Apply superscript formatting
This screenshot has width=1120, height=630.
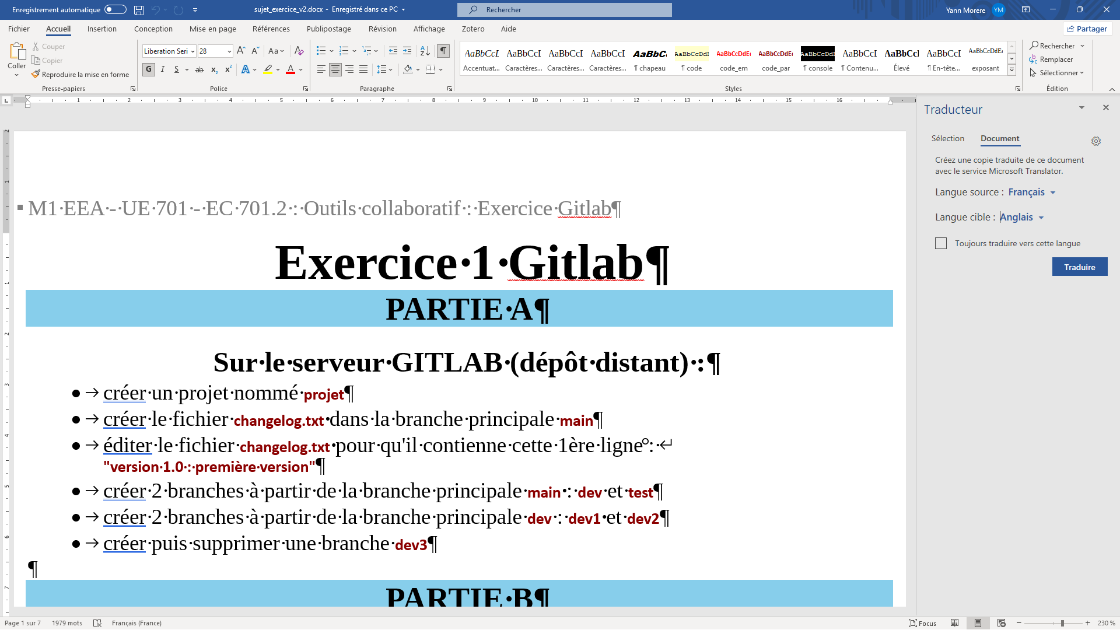click(228, 70)
